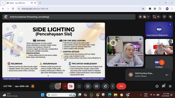Image resolution: width=175 pixels, height=98 pixels.
Task: Click the Studio 1 Mahir video tile
Action: (125, 51)
